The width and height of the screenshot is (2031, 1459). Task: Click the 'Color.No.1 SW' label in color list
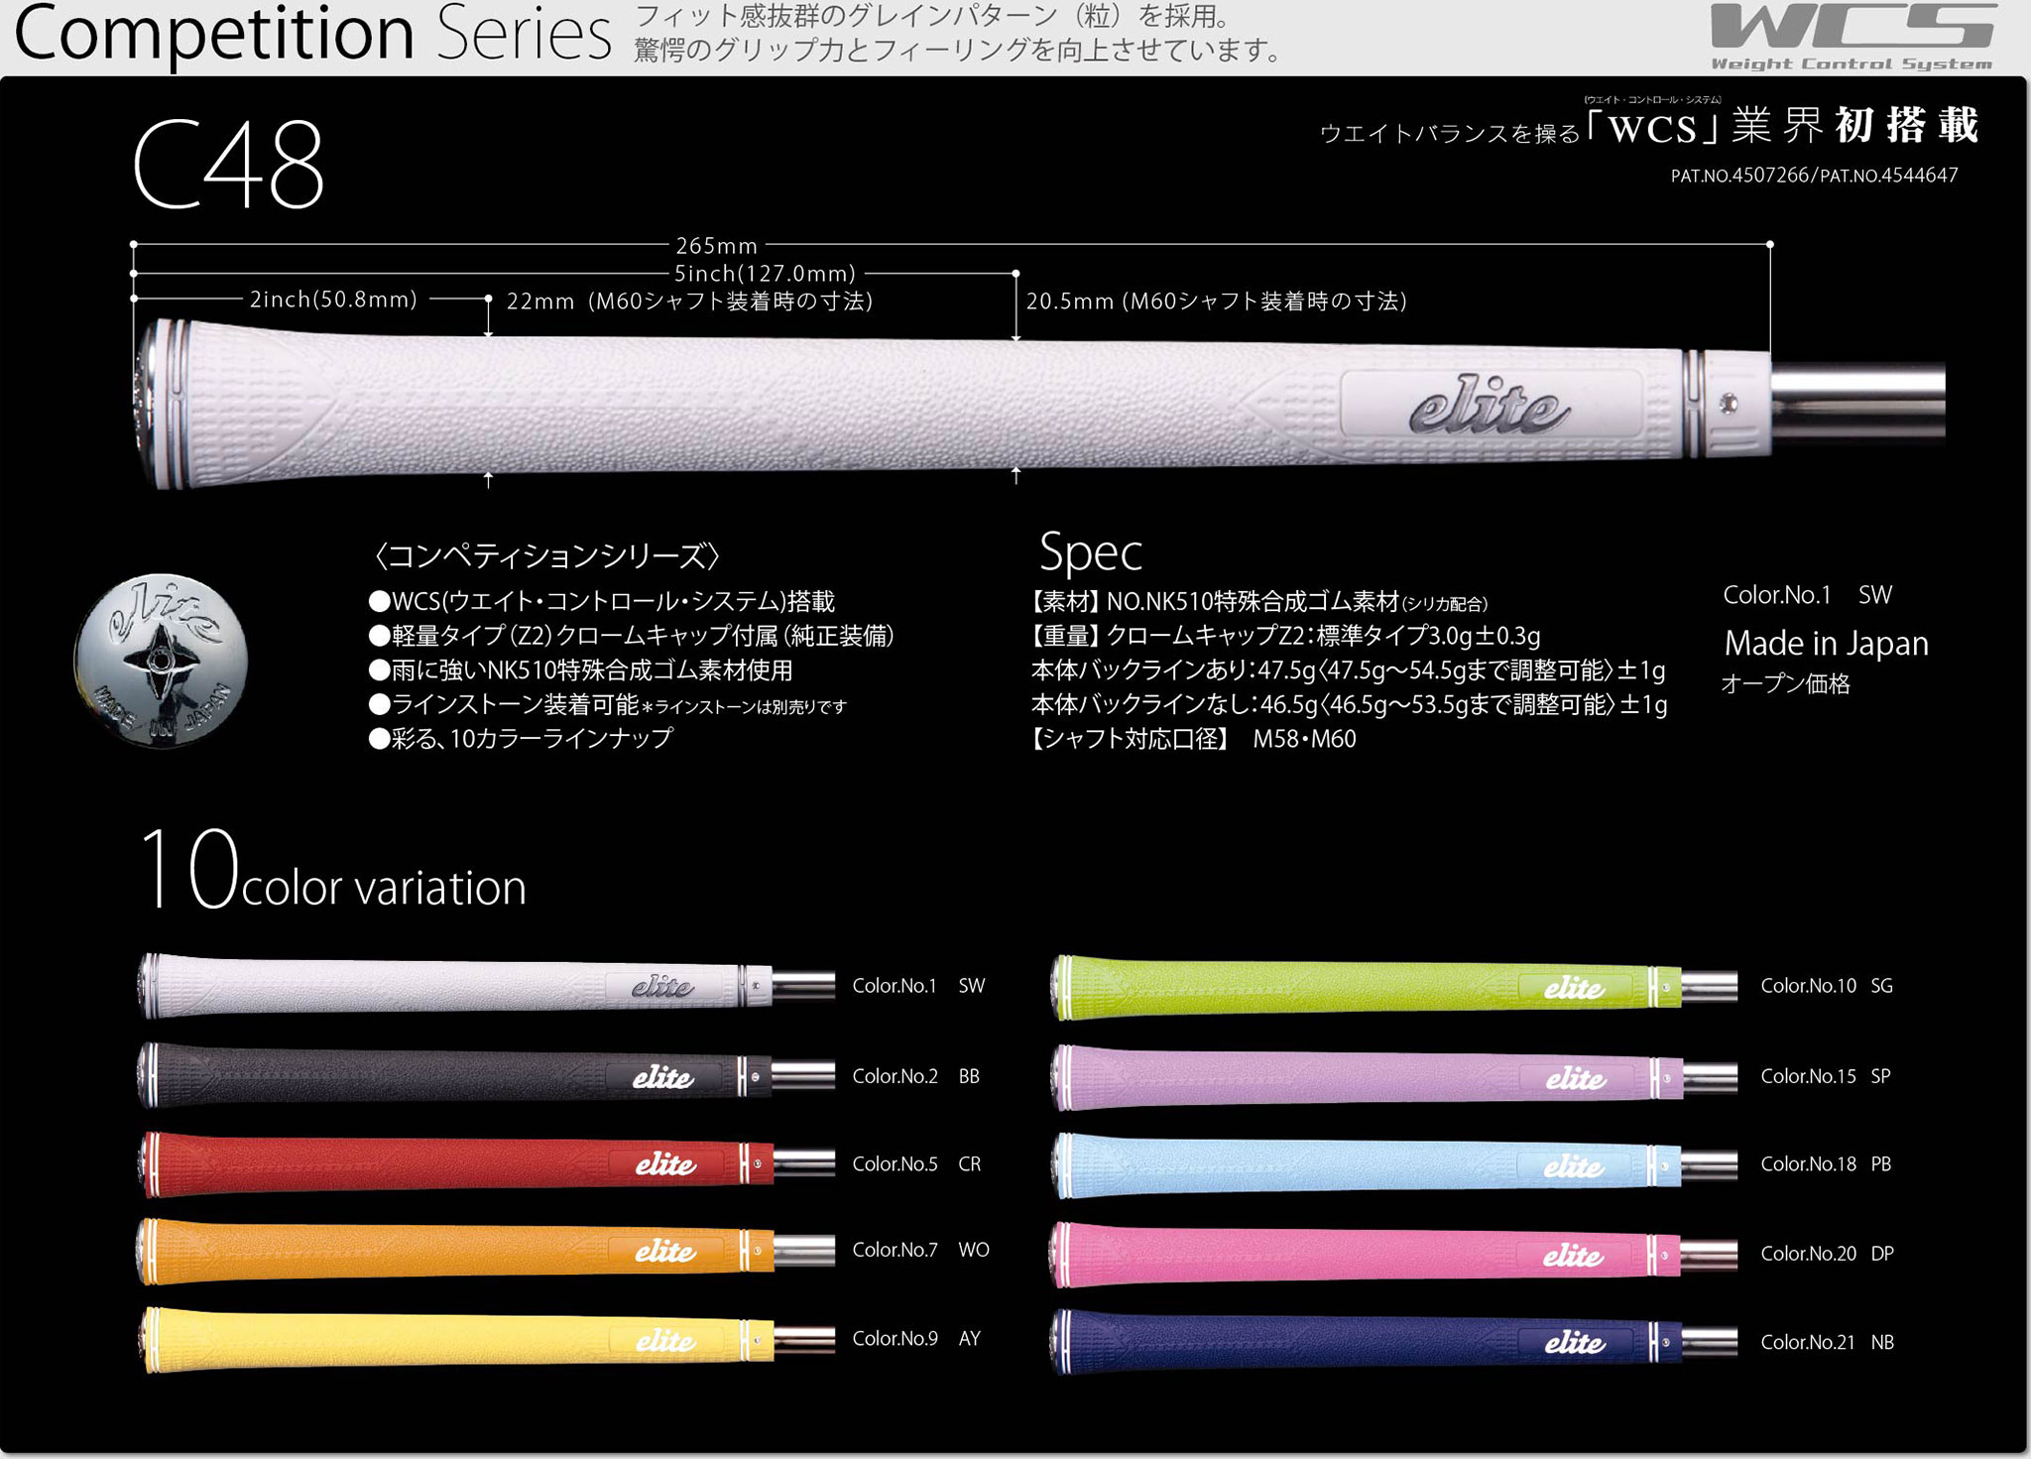click(x=918, y=986)
